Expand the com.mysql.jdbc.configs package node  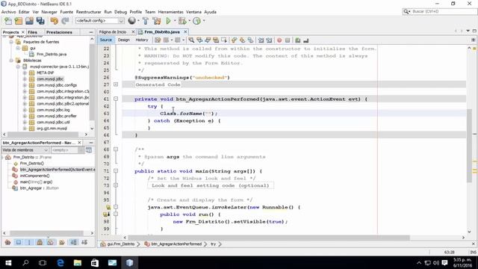(25, 85)
